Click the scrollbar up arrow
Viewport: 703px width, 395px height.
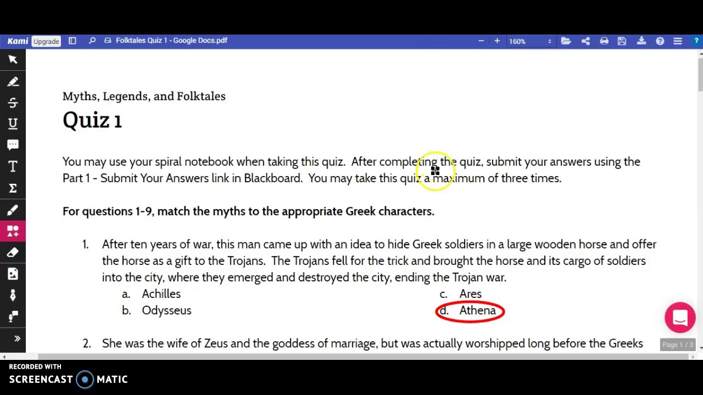(700, 53)
